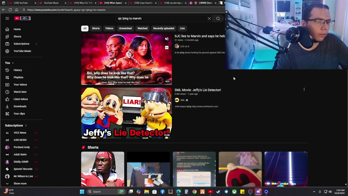
Task: Unmute the inline preview of SJC video
Action: [x=167, y=39]
